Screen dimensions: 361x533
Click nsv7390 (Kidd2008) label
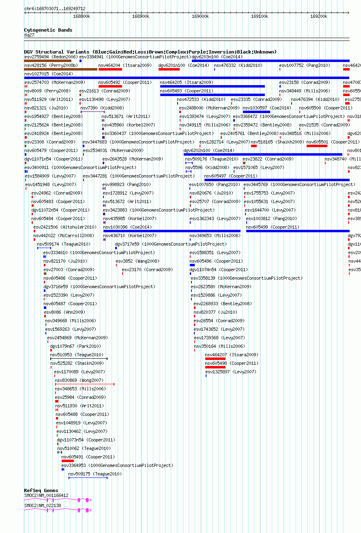pyautogui.click(x=102, y=108)
